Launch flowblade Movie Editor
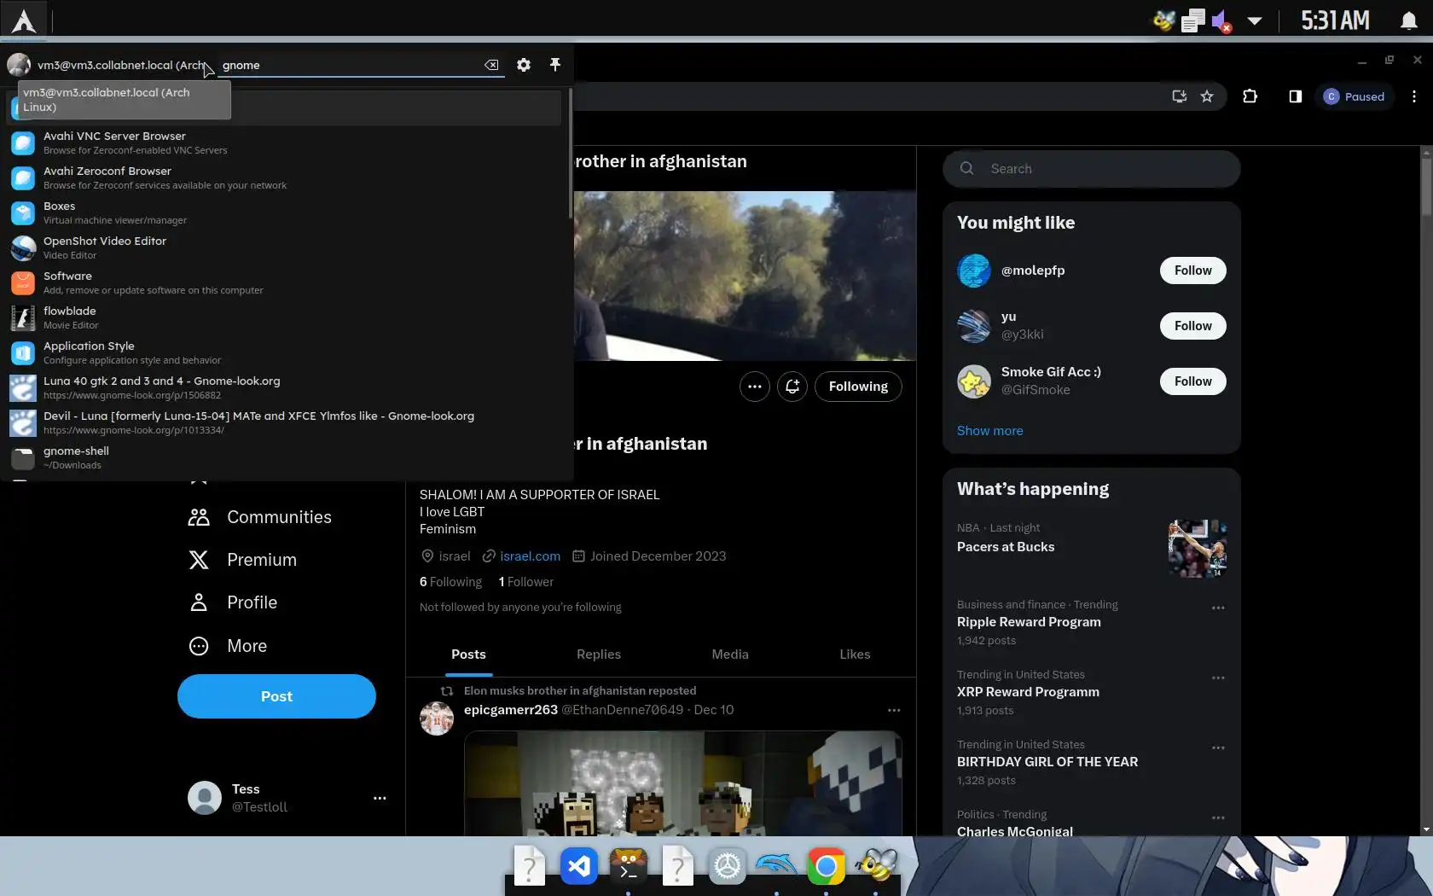The height and width of the screenshot is (896, 1433). pos(286,317)
